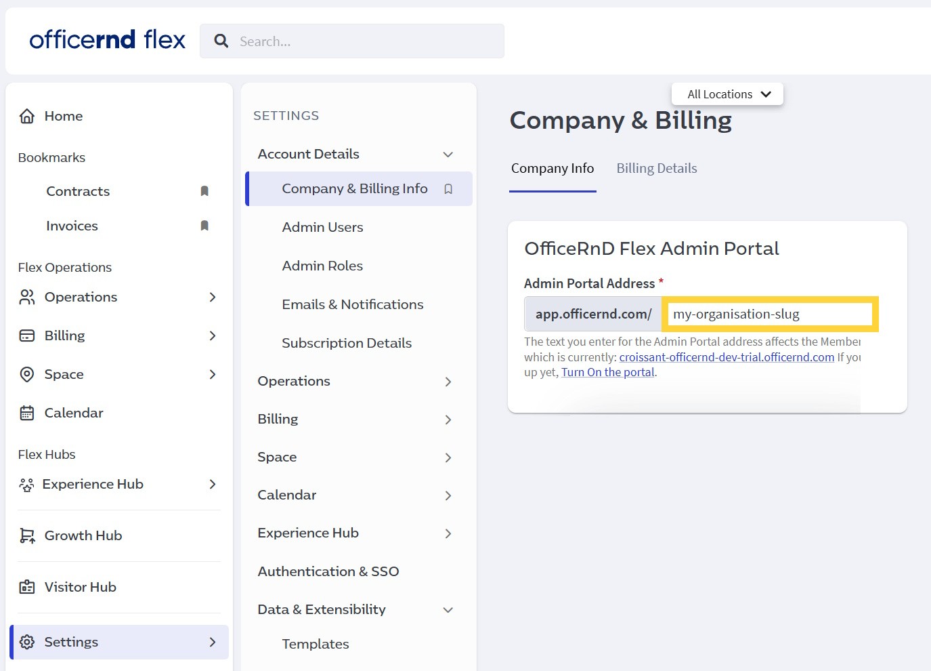The width and height of the screenshot is (931, 671).
Task: Open Growth Hub using its cart icon
Action: (x=26, y=535)
